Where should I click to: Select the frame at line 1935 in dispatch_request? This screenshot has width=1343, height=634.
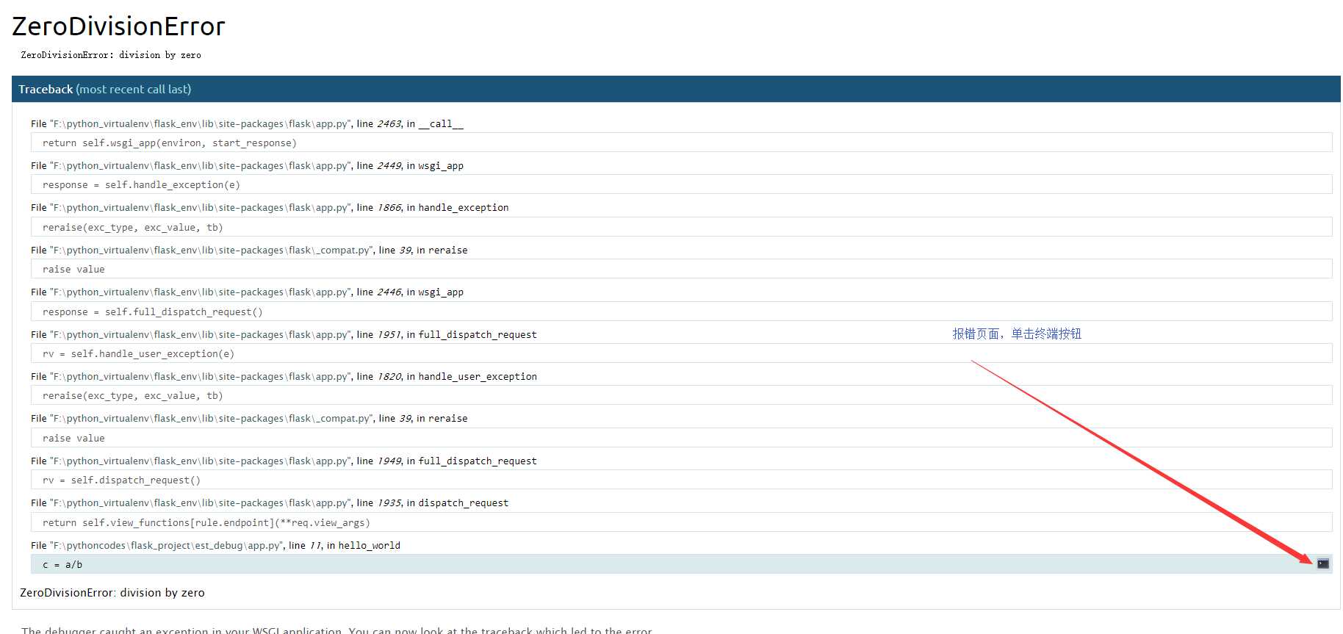[x=270, y=502]
